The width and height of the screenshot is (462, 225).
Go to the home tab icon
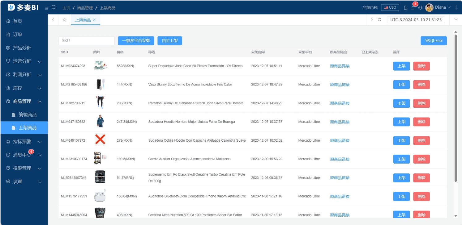click(x=65, y=20)
